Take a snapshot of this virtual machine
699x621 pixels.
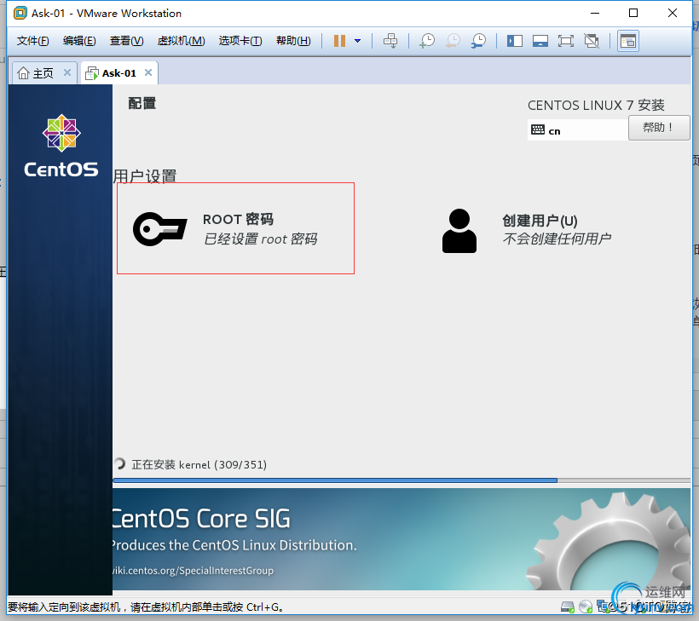coord(427,41)
